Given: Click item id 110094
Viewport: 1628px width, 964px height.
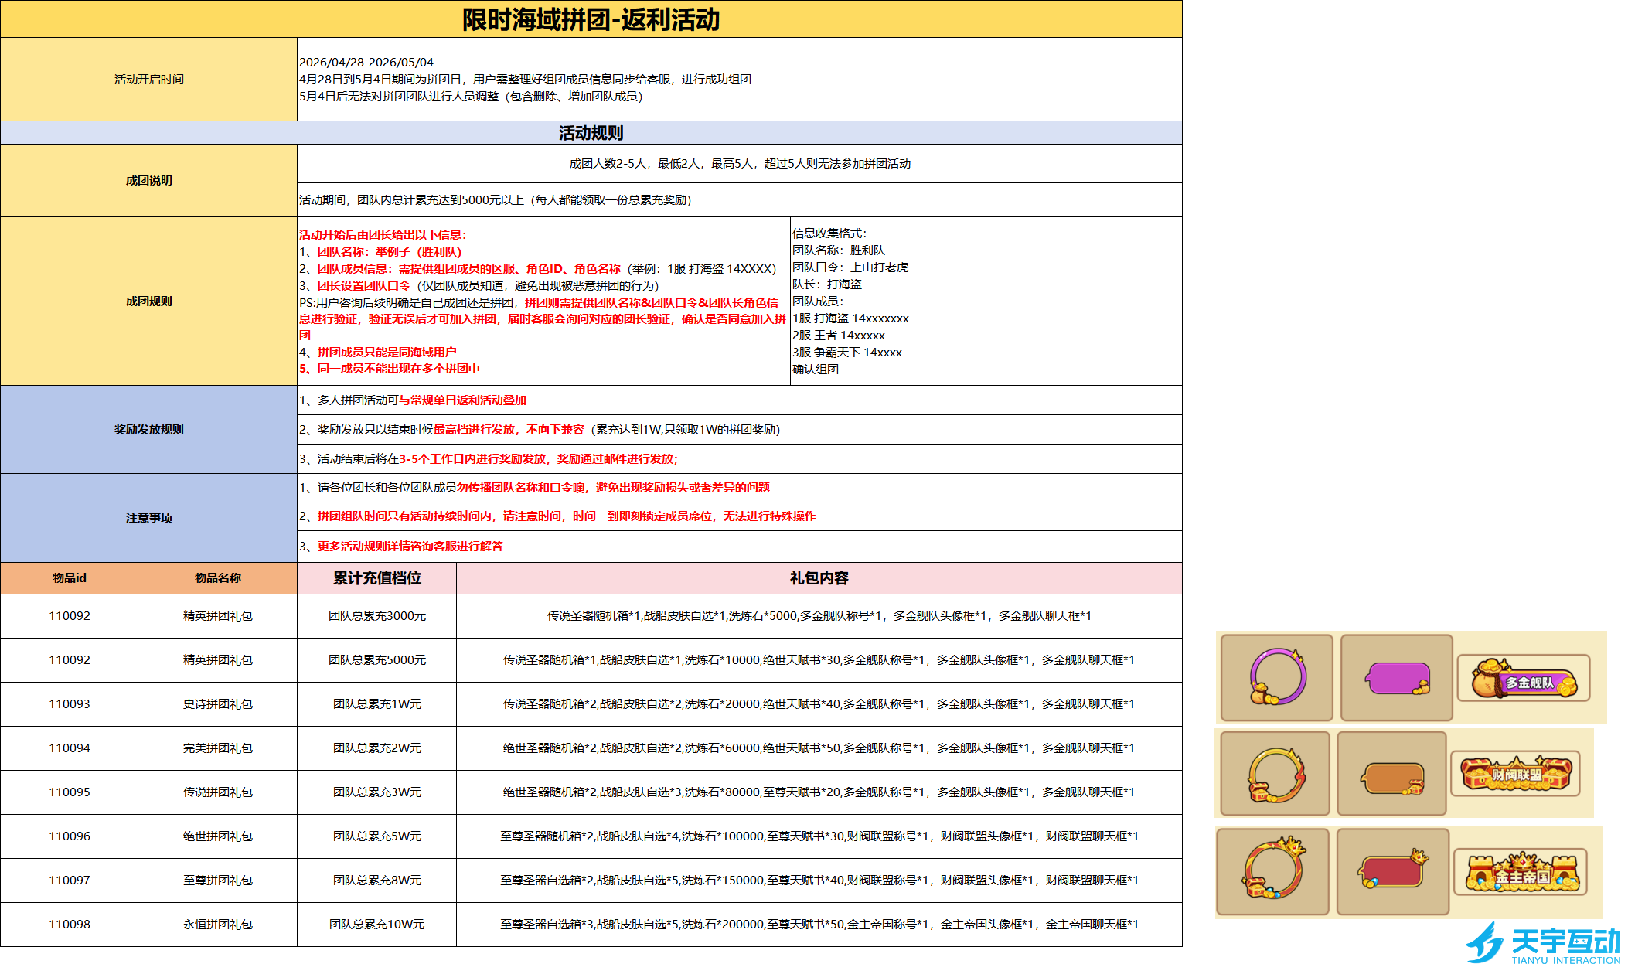Looking at the screenshot, I should click(x=70, y=748).
